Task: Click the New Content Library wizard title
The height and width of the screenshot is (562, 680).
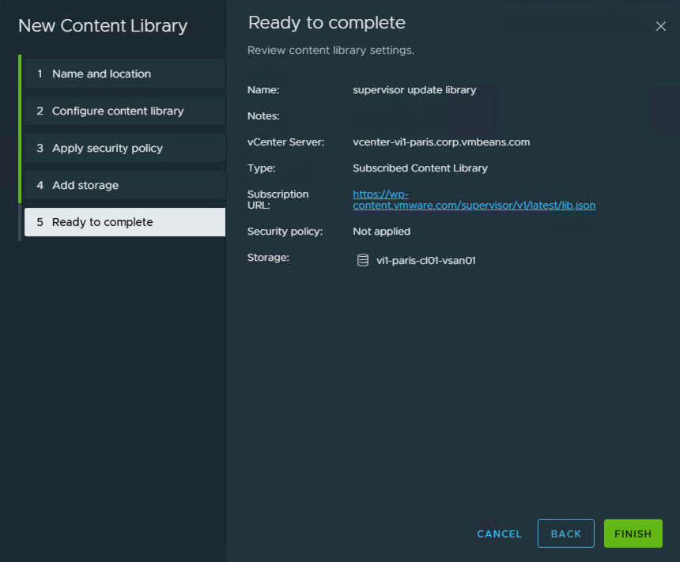Action: (x=103, y=26)
